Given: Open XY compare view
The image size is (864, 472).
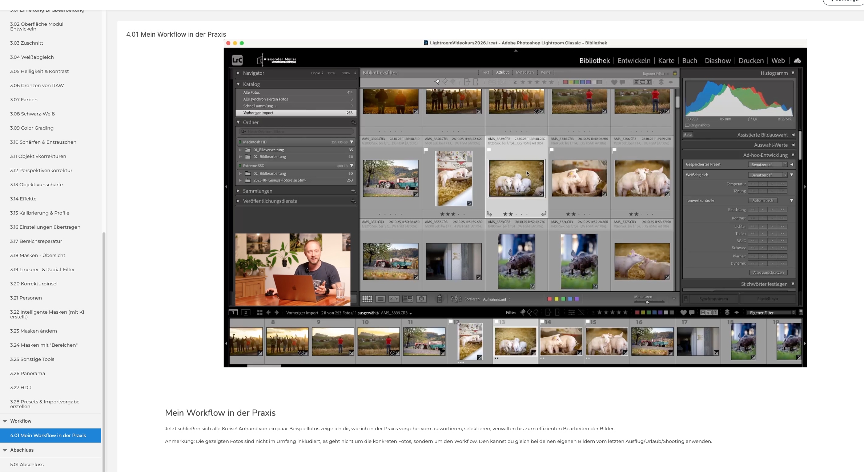Looking at the screenshot, I should click(394, 299).
